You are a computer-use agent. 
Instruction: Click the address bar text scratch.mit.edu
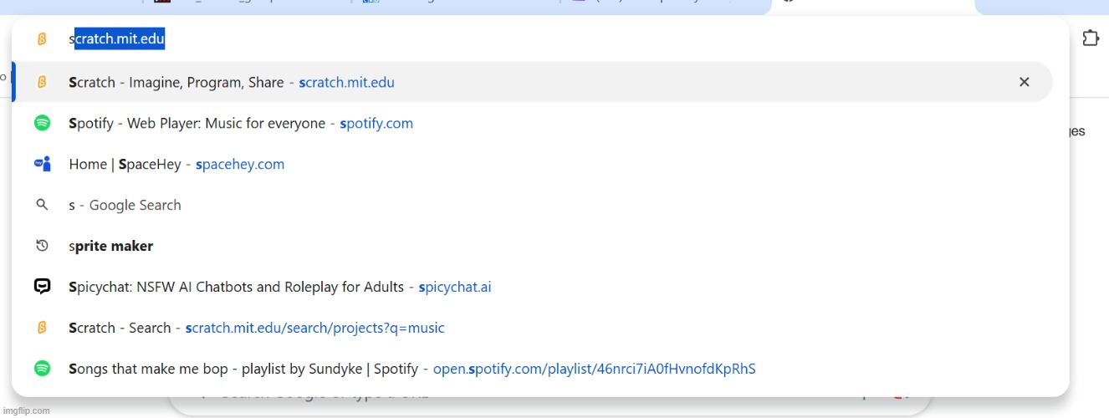pyautogui.click(x=117, y=39)
